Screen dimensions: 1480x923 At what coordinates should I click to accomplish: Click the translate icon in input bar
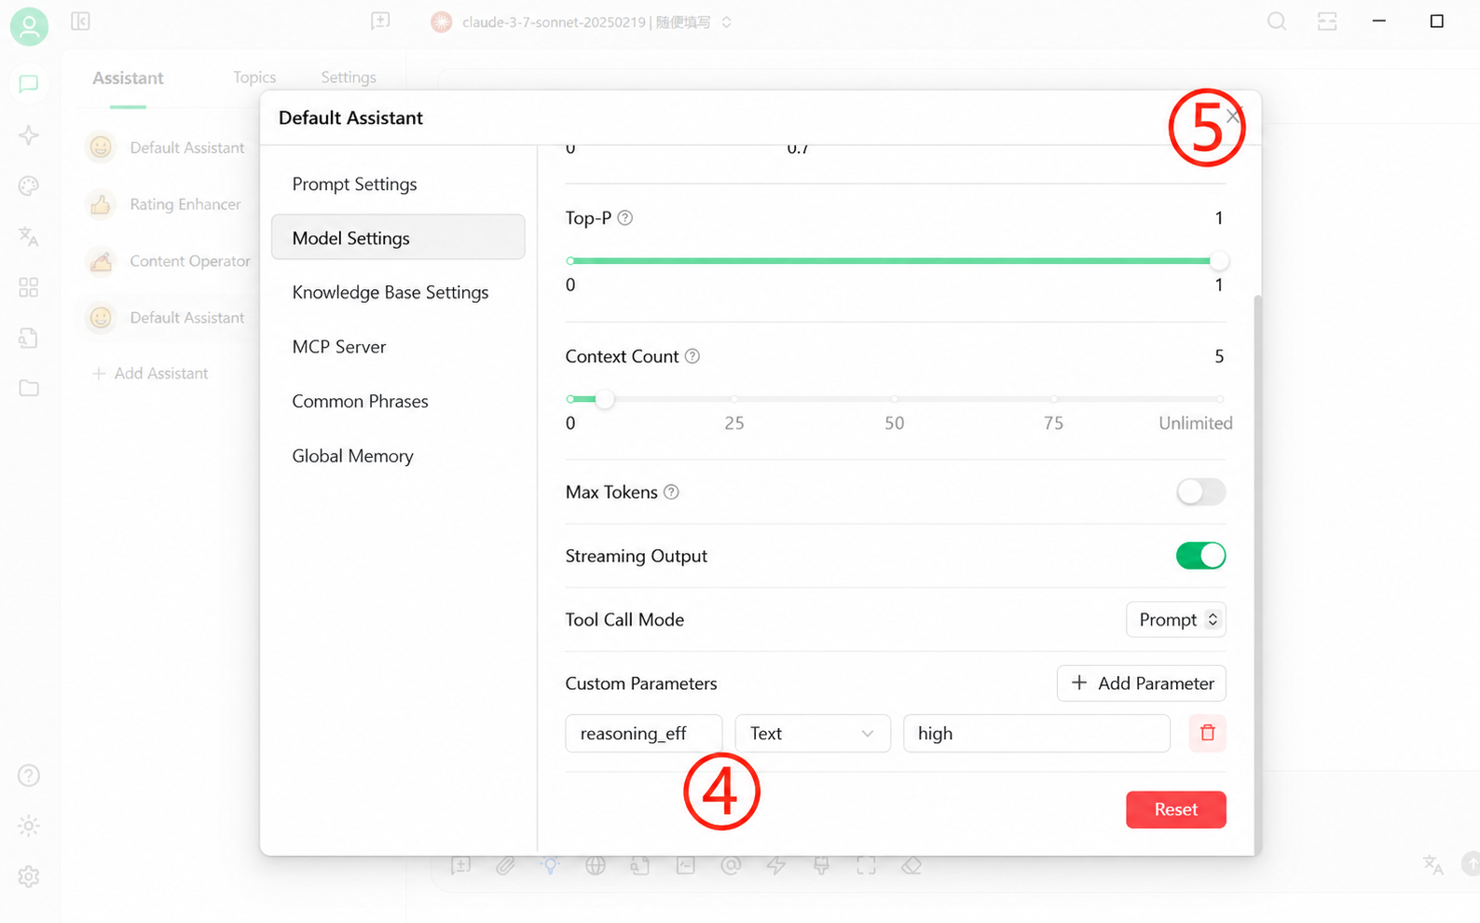click(1433, 865)
